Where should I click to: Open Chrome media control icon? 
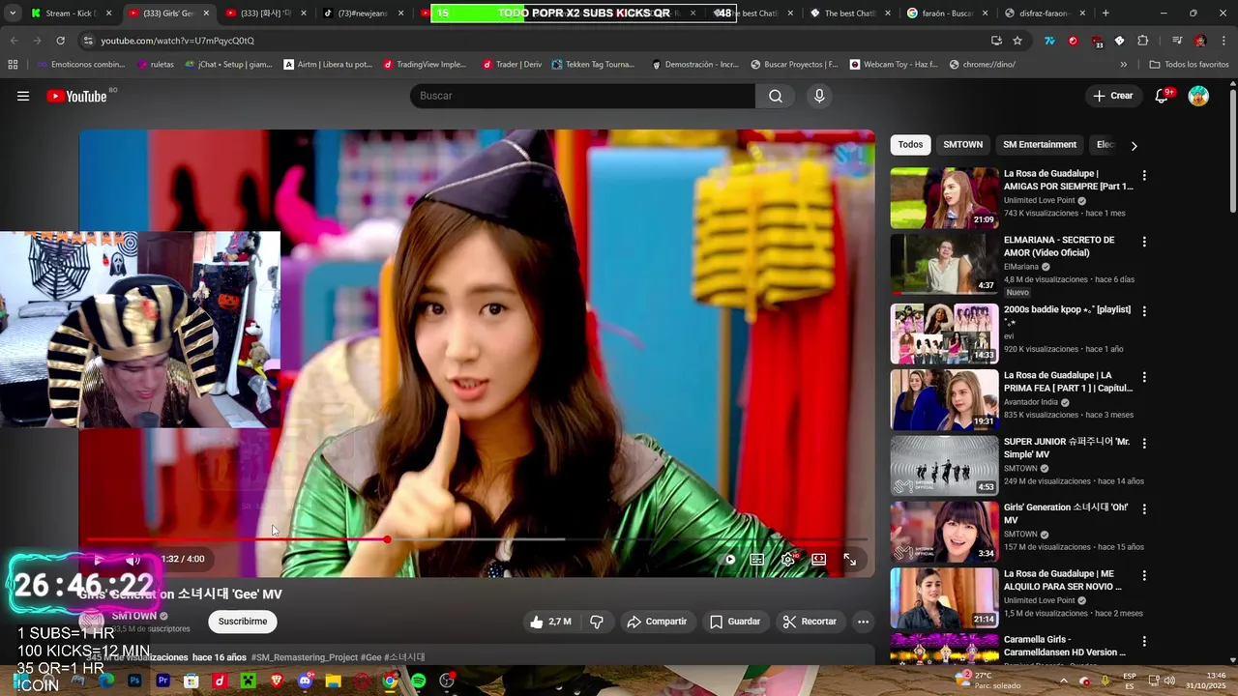coord(1176,41)
